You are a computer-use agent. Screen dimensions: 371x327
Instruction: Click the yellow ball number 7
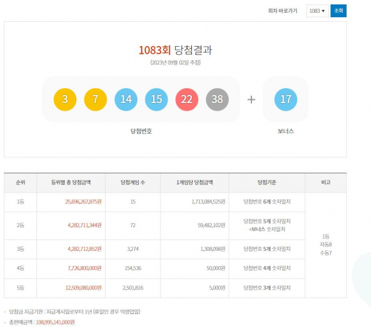coord(95,99)
